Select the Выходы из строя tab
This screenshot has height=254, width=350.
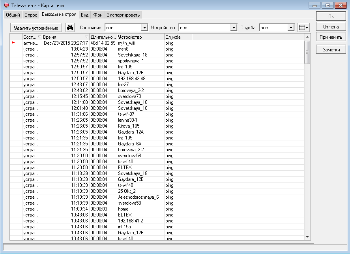point(59,15)
